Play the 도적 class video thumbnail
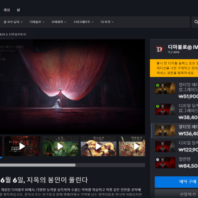Viewport: 198px width, 198px height. 60,146
